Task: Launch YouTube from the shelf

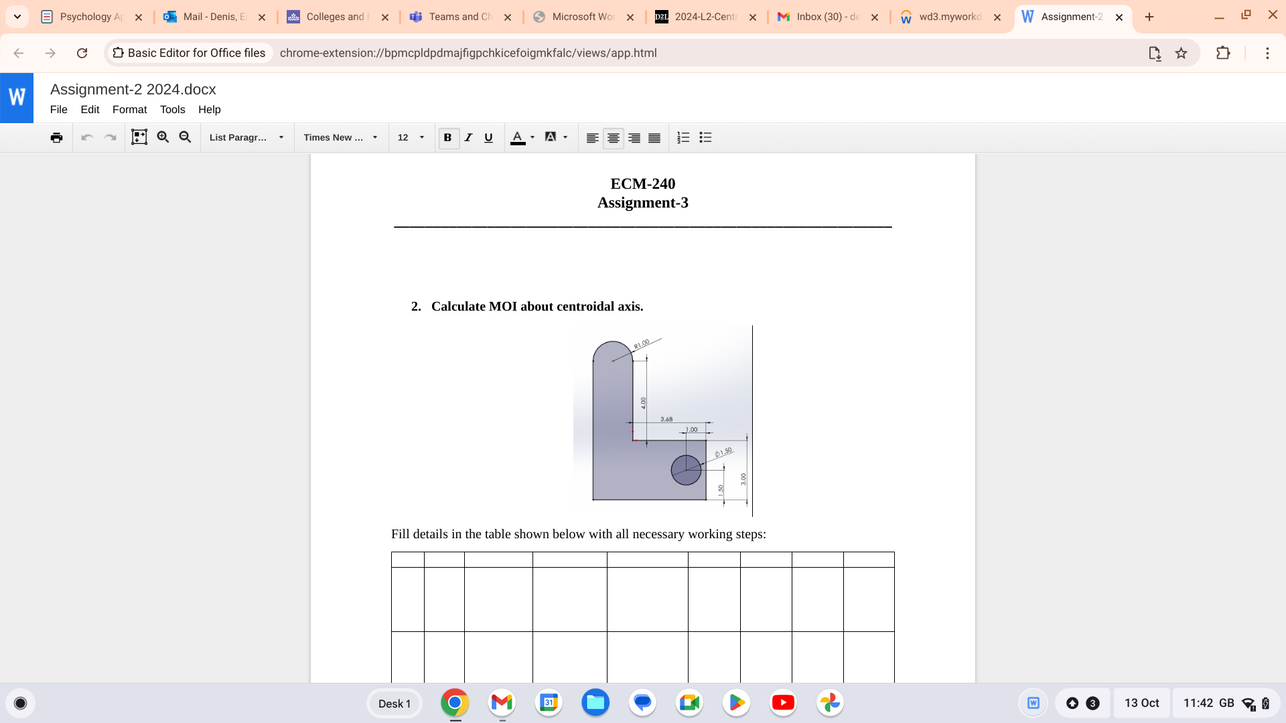Action: pos(783,703)
